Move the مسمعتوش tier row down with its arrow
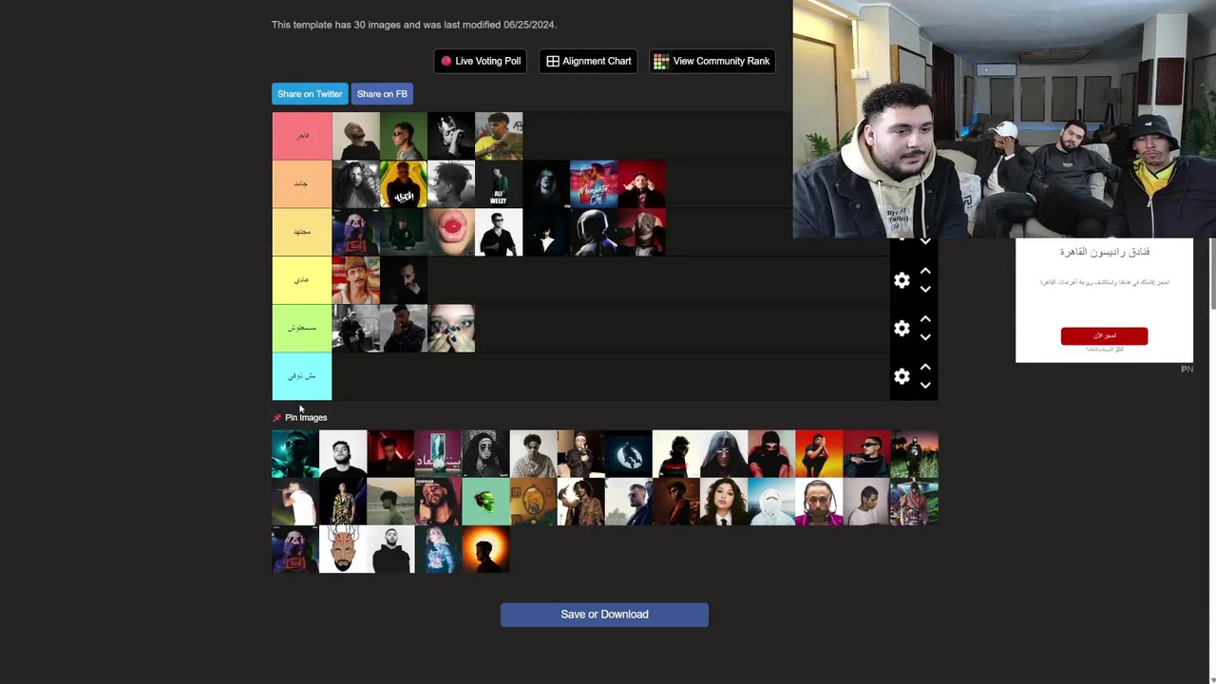 [x=925, y=336]
